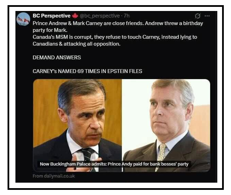Click the @bc_perspective handle
Viewport: 231px width, 195px height.
click(x=100, y=16)
